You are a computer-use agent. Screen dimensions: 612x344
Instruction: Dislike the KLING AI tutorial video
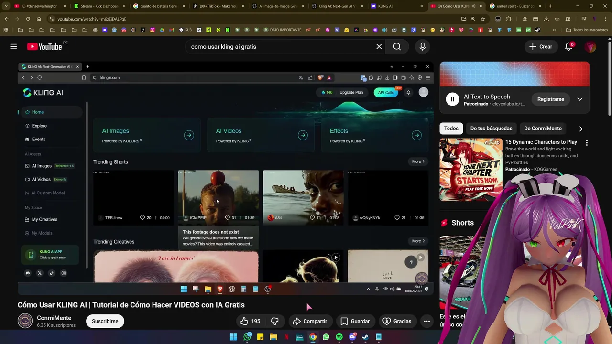[275, 321]
